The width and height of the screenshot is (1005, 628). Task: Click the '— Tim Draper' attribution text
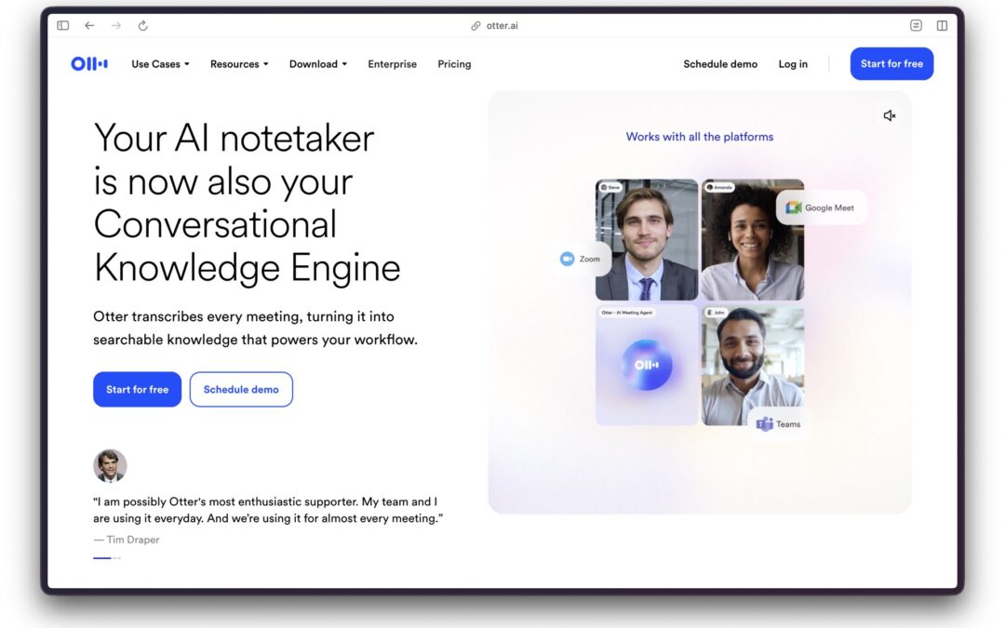coord(127,540)
